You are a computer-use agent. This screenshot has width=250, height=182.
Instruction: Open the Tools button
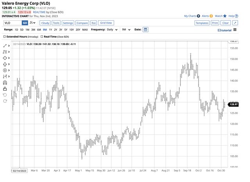(56, 23)
